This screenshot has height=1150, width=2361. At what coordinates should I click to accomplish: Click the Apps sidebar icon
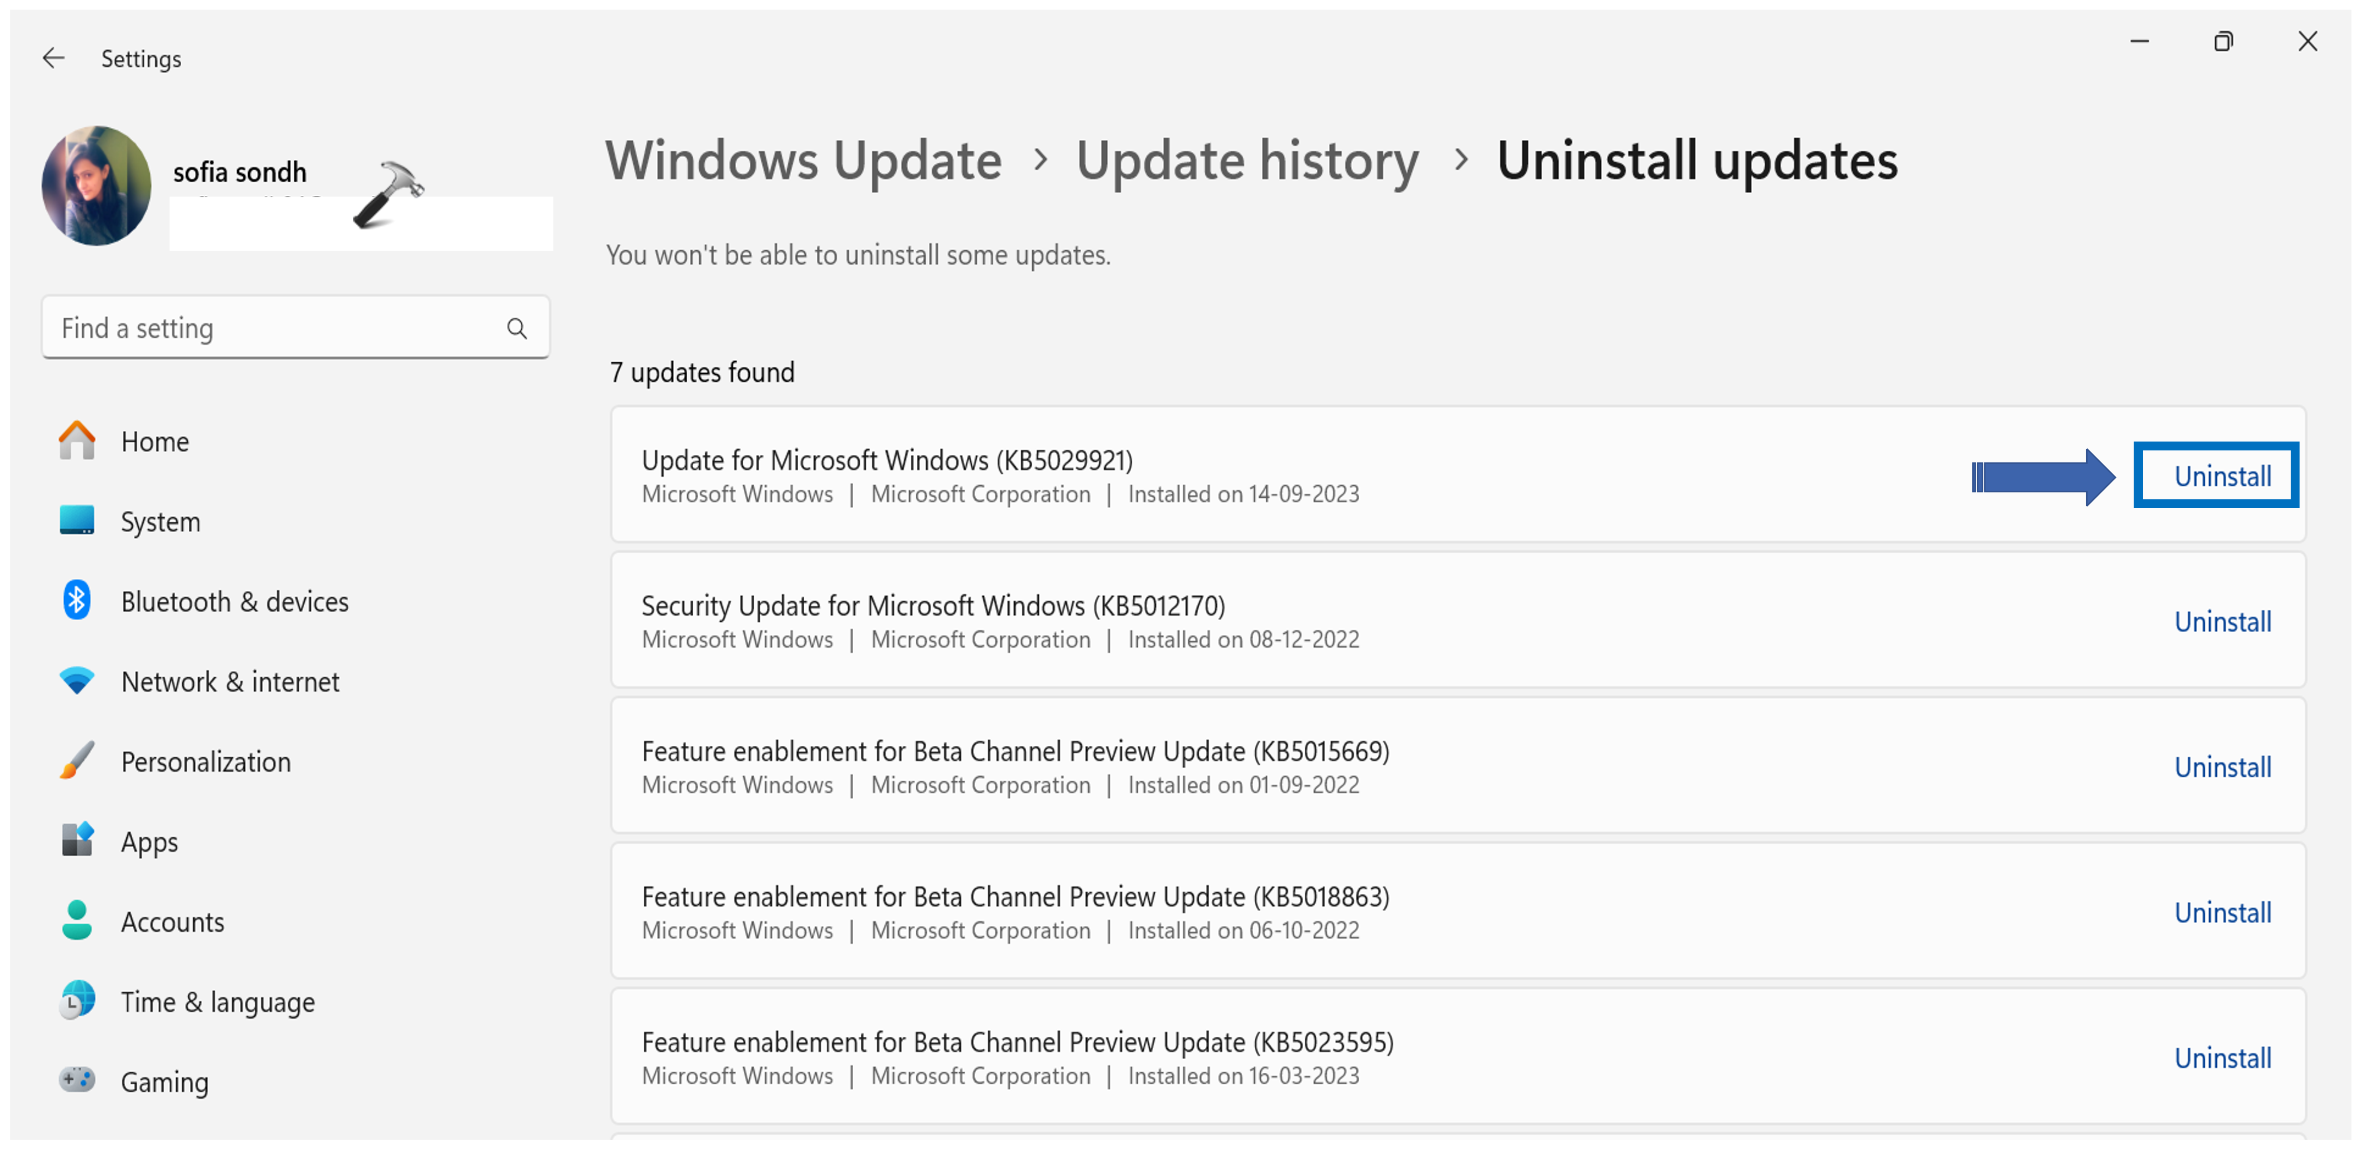coord(77,840)
